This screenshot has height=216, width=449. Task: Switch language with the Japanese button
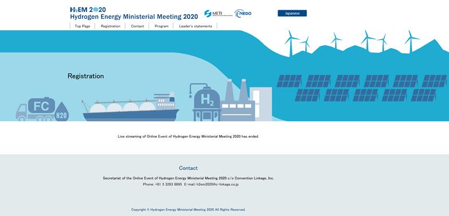pos(292,13)
